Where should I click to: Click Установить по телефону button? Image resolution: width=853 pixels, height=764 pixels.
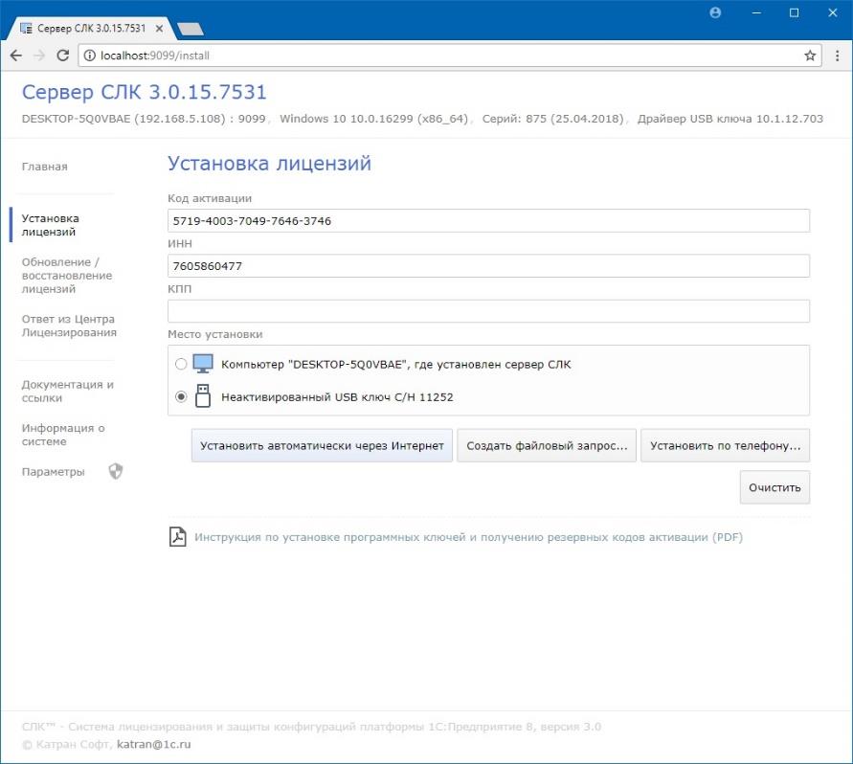[725, 446]
